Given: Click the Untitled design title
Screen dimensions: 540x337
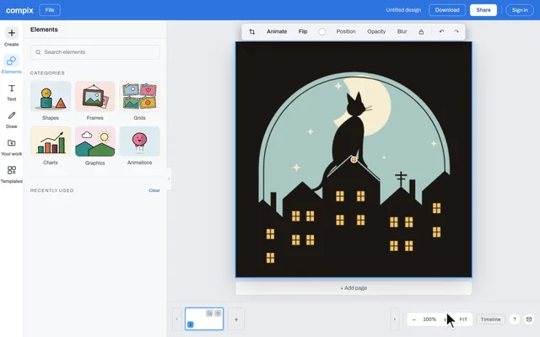Looking at the screenshot, I should 403,10.
